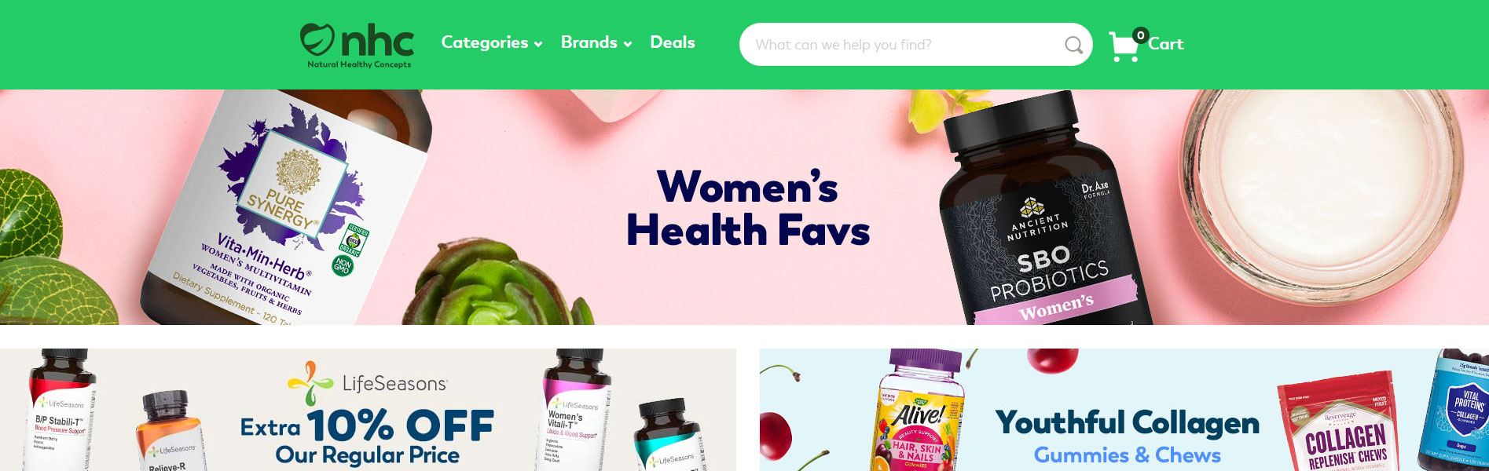Click the Natural Healthy Concepts tagline
This screenshot has height=471, width=1489.
click(359, 64)
